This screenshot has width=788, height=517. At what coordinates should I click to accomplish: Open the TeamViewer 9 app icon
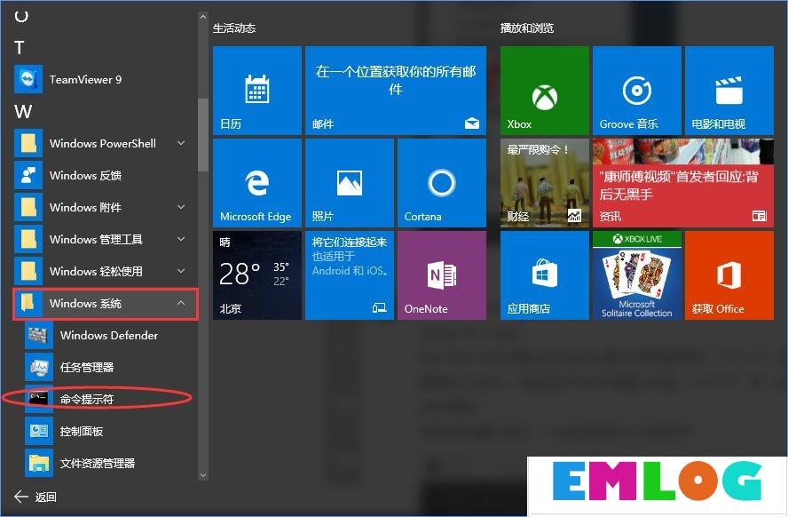[x=28, y=79]
